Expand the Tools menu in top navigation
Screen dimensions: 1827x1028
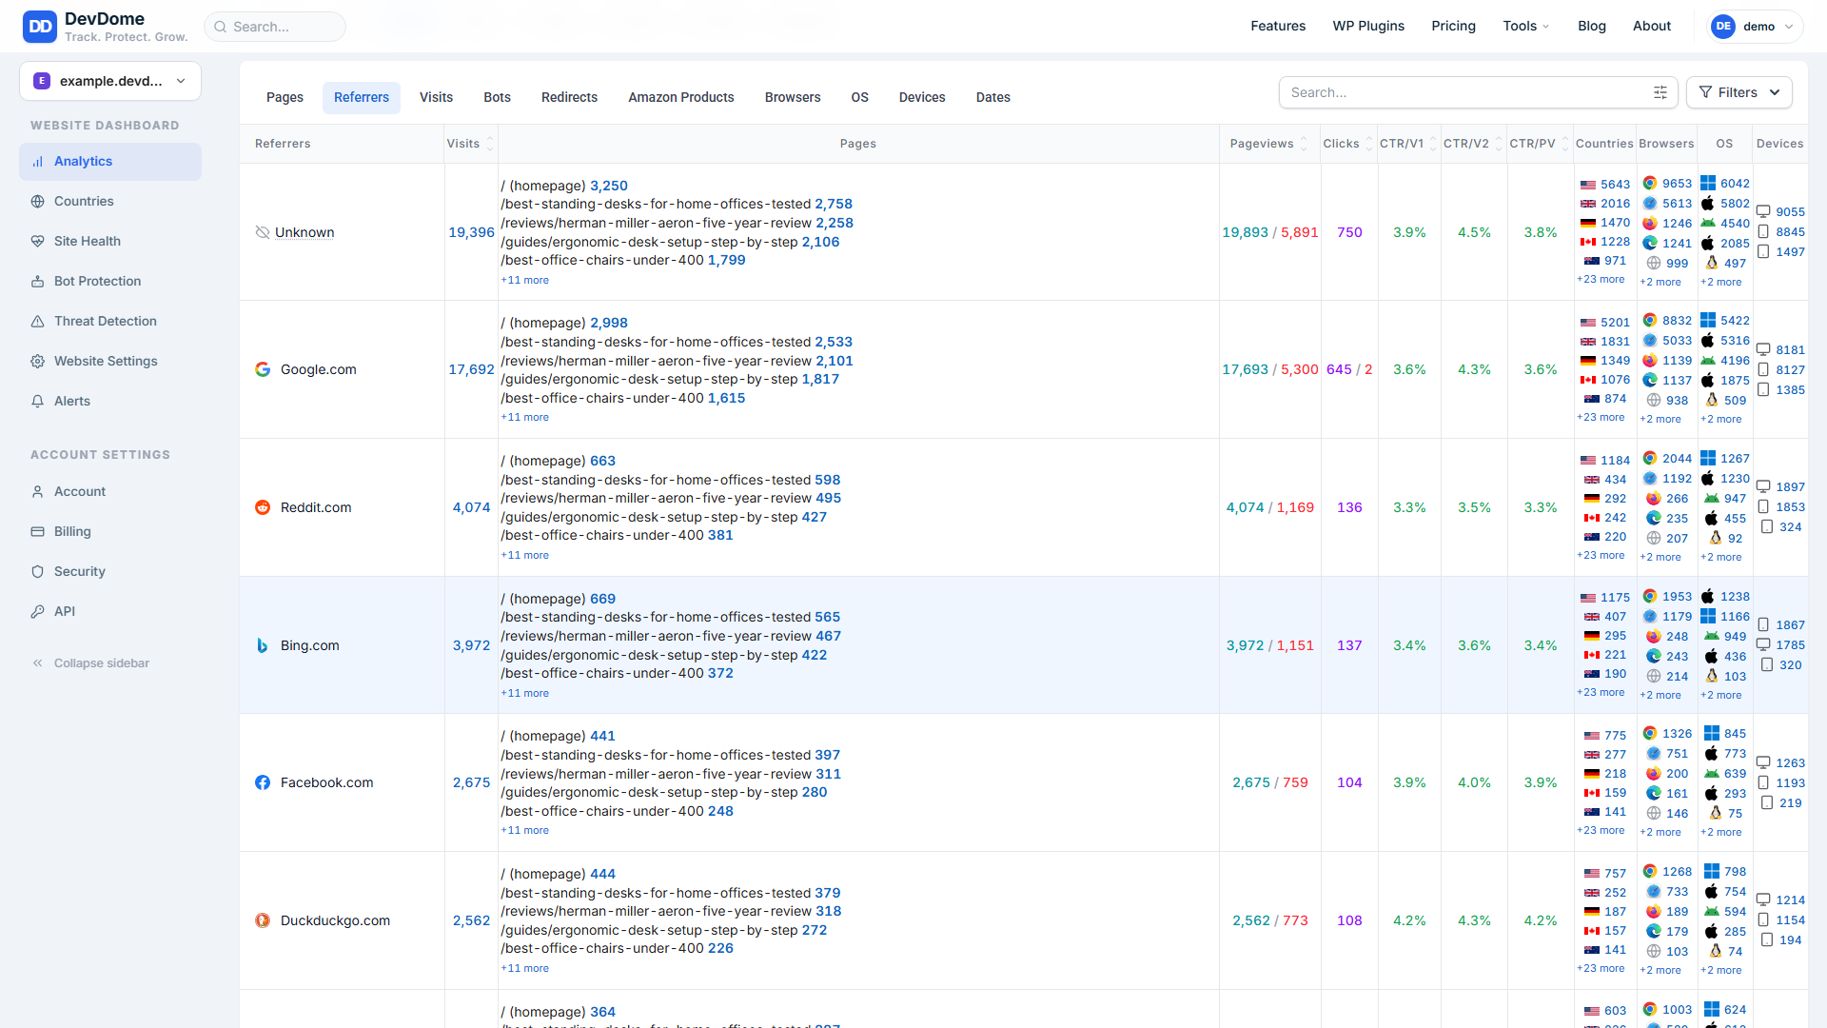(x=1526, y=27)
